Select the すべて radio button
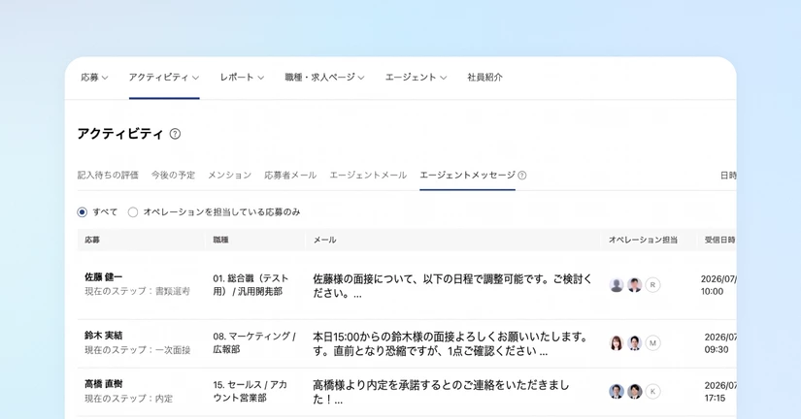This screenshot has width=801, height=419. 83,211
